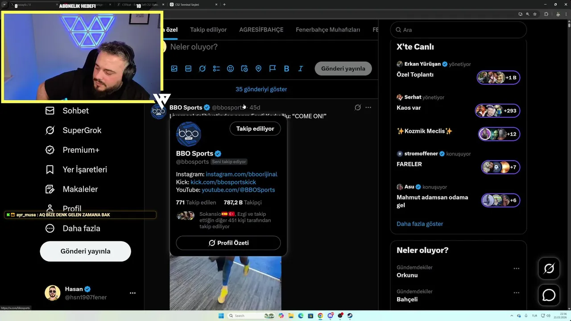Toggle bold text formatting
Screen dimensions: 571x321
point(286,69)
